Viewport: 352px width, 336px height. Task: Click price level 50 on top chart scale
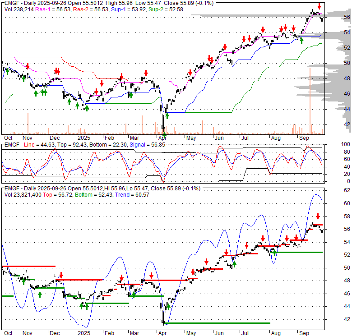coord(347,63)
